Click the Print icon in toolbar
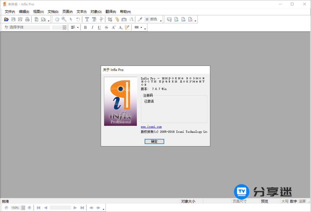The height and width of the screenshot is (212, 311). [27, 19]
